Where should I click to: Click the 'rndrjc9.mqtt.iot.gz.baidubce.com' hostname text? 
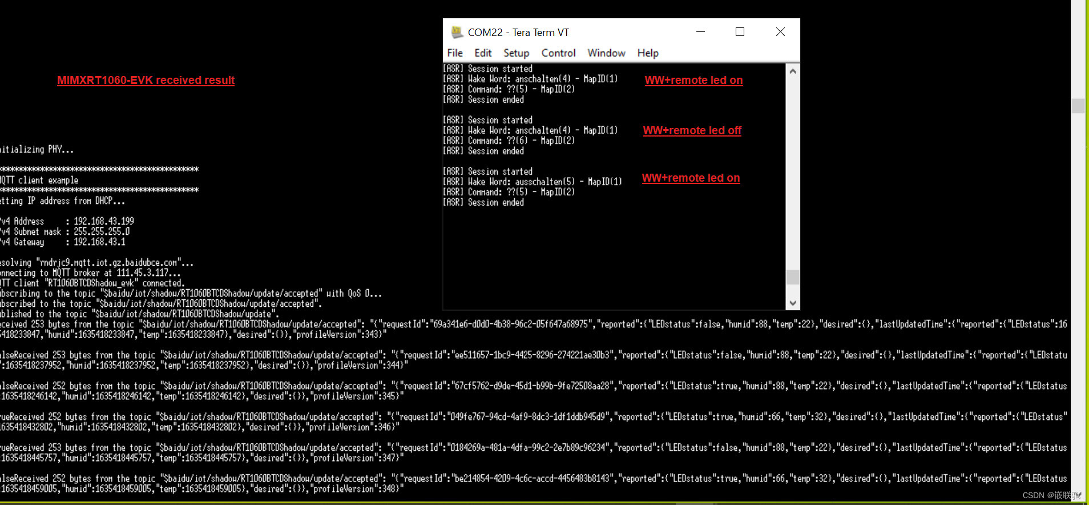(108, 263)
